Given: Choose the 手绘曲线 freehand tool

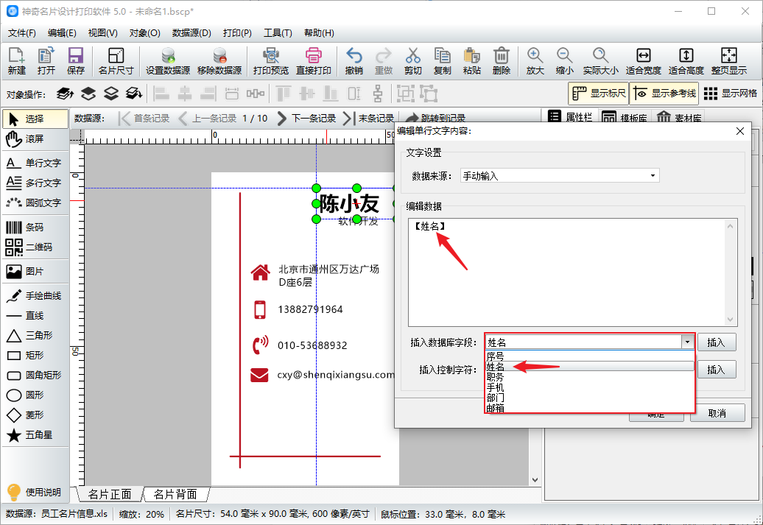Looking at the screenshot, I should tap(35, 296).
